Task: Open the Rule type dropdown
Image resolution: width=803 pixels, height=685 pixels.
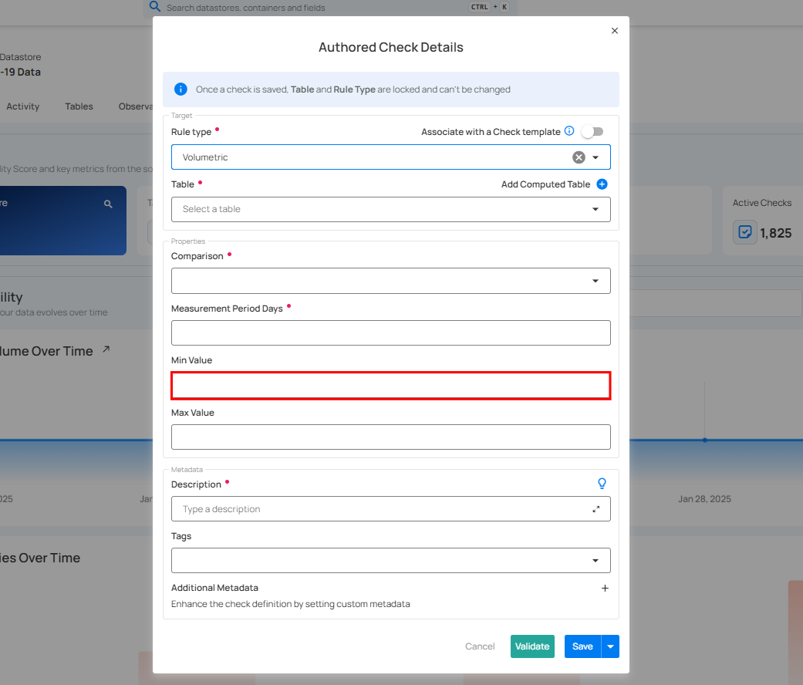Action: coord(596,157)
